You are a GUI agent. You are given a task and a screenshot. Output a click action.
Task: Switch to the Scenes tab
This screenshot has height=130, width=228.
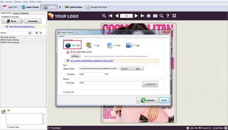(x=16, y=13)
